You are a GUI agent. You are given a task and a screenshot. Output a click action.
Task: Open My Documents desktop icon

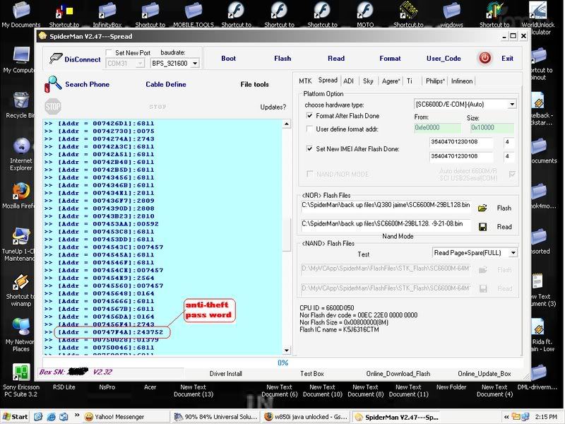[21, 14]
